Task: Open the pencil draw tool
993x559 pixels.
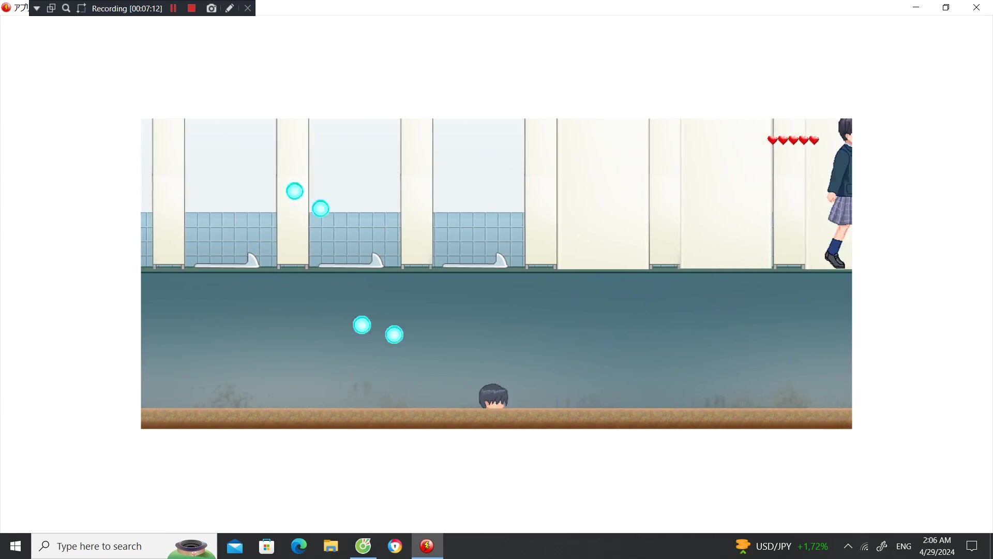Action: click(x=230, y=8)
